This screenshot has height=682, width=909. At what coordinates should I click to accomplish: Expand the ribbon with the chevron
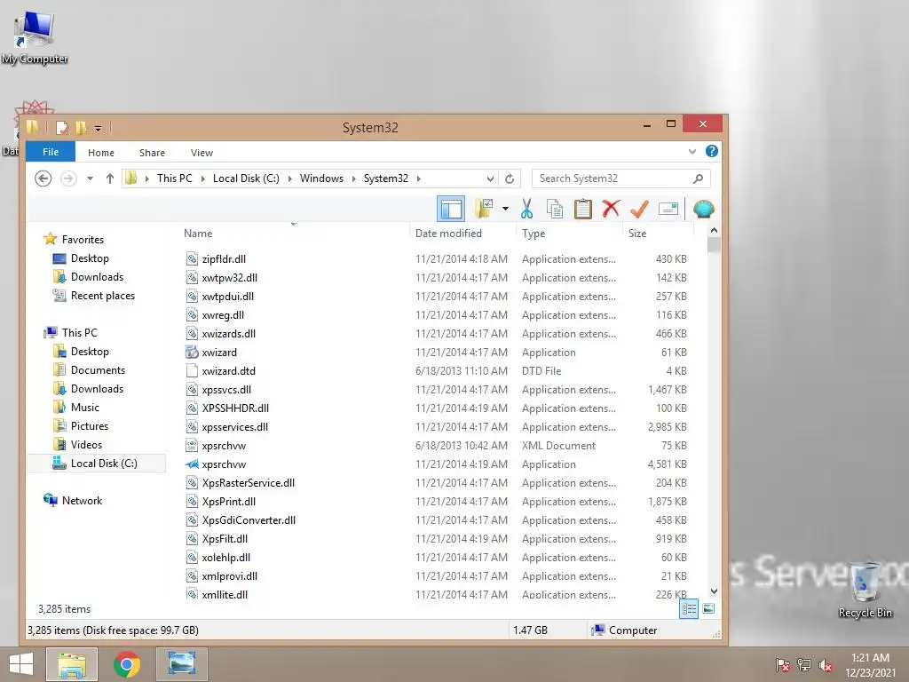point(692,152)
